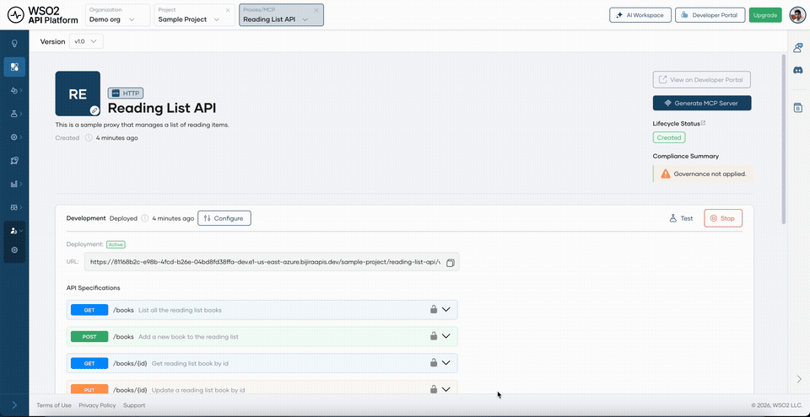Click the WSO2 API Platform logo
Screen dimensions: 810x417
tap(43, 15)
